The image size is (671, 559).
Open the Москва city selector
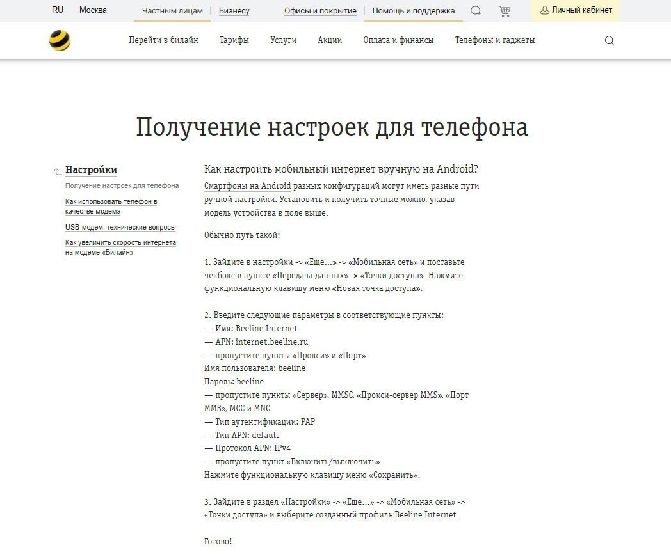pos(92,10)
